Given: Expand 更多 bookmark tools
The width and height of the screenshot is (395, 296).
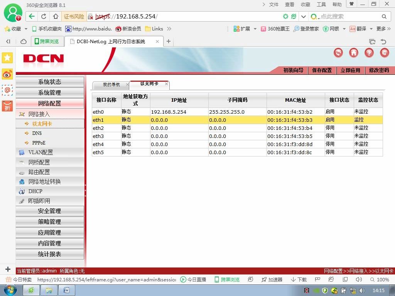Looking at the screenshot, I should coord(383,29).
